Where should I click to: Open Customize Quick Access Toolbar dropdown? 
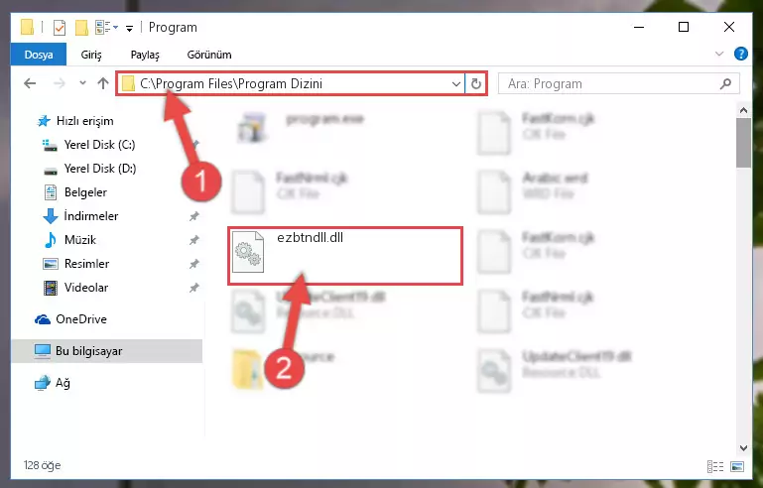(129, 28)
